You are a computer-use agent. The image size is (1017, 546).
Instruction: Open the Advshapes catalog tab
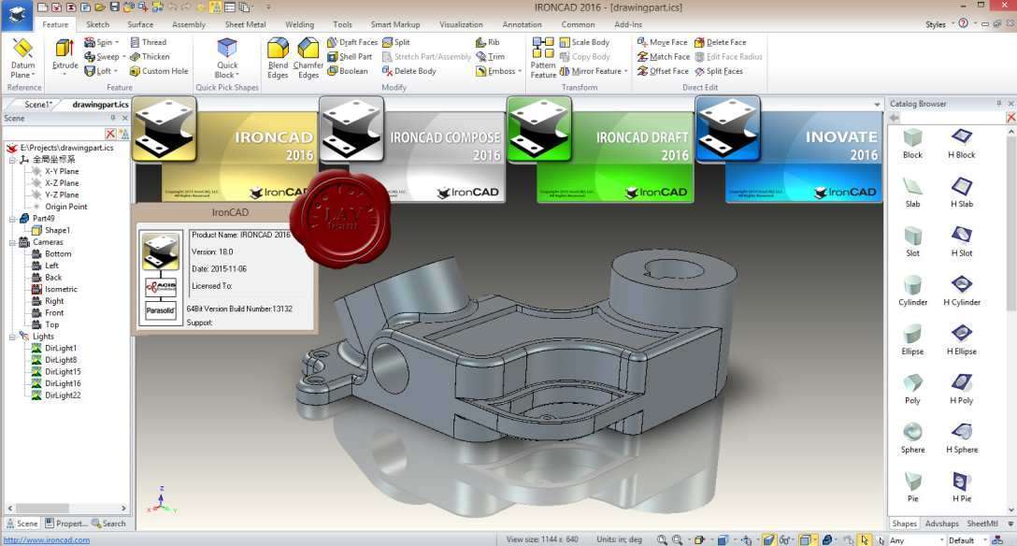click(941, 524)
